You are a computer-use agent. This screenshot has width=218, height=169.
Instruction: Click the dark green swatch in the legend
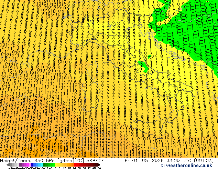click(x=44, y=165)
